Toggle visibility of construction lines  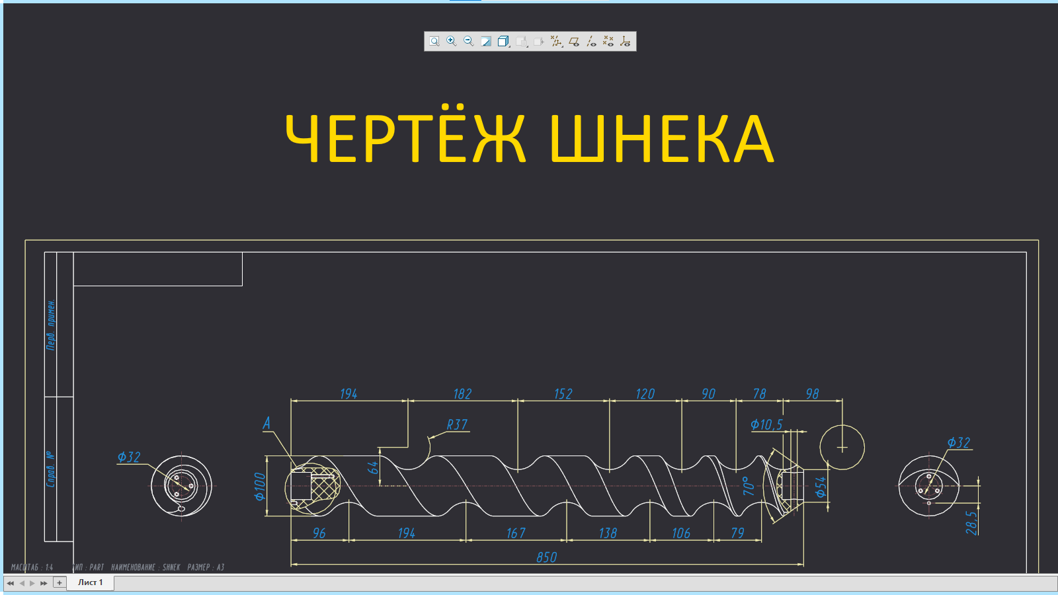click(x=590, y=42)
